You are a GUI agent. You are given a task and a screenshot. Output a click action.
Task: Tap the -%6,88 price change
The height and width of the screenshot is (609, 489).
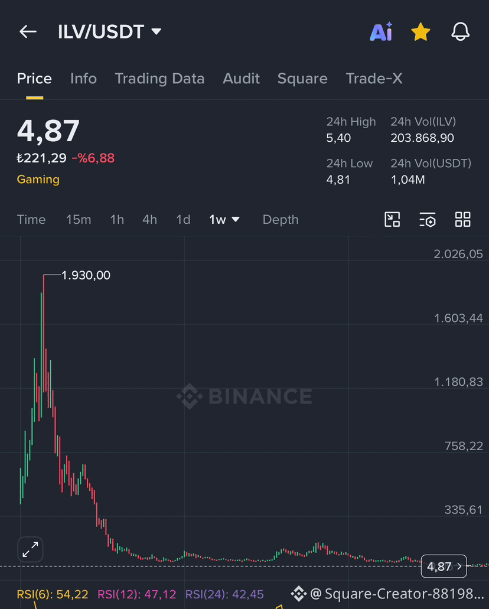point(93,158)
